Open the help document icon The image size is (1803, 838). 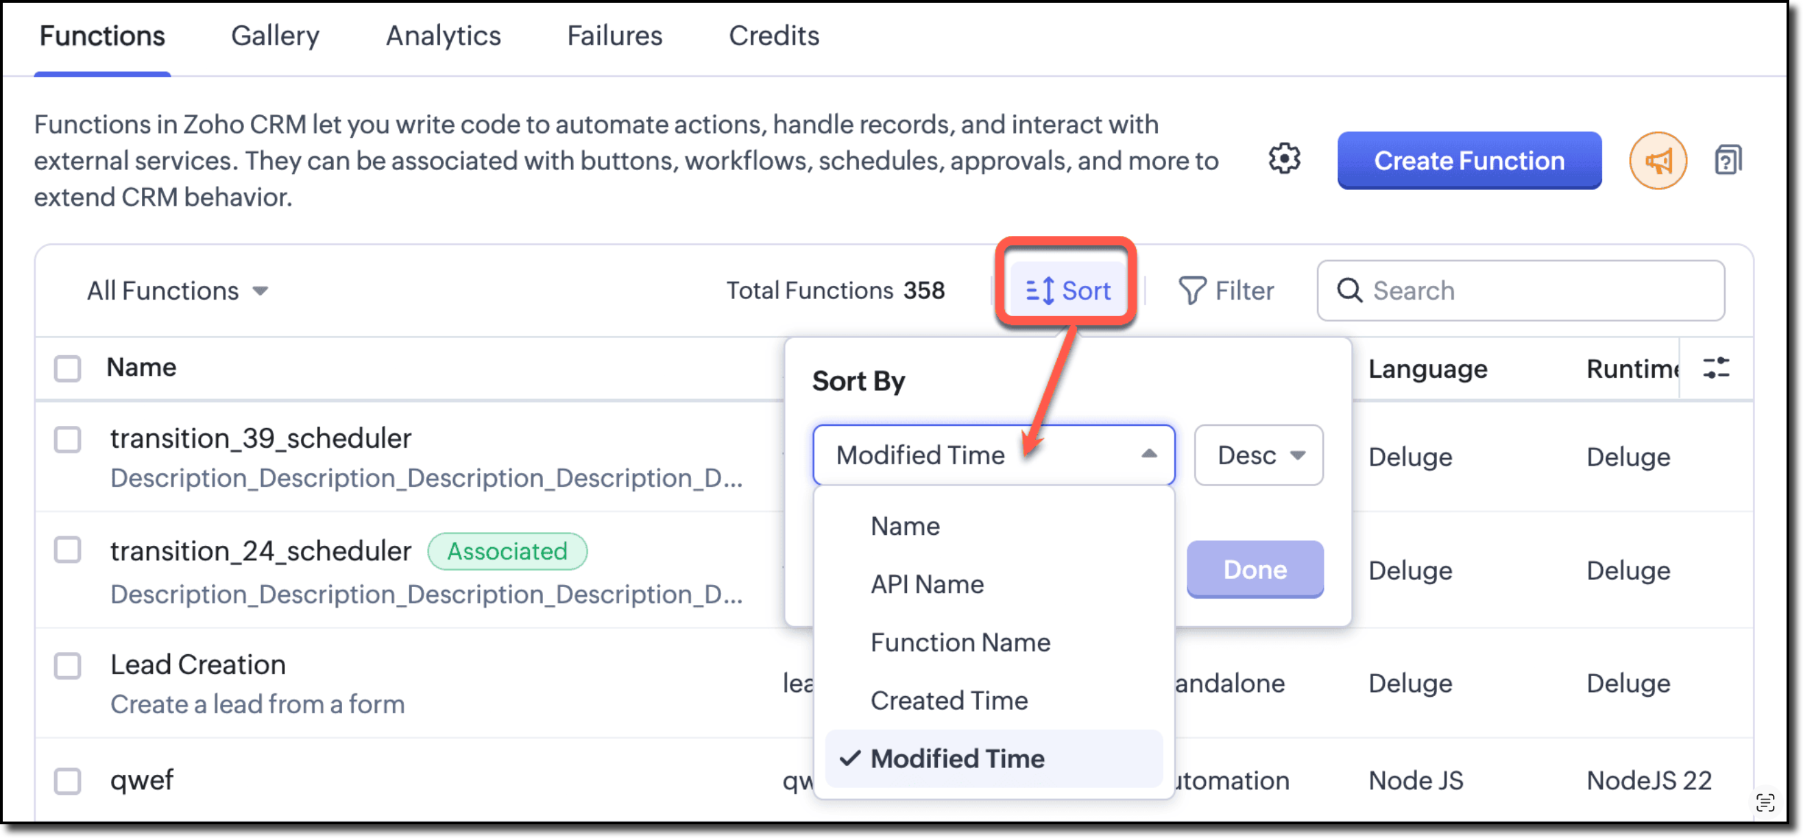(x=1728, y=160)
